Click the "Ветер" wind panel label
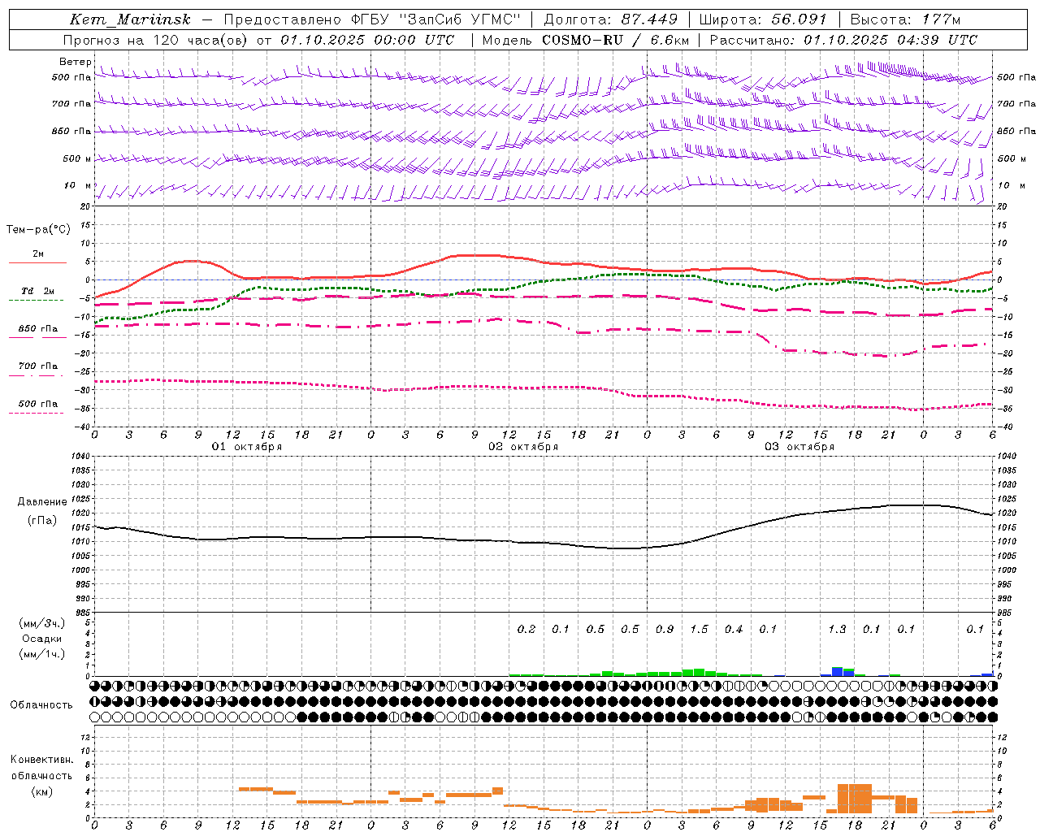 point(75,62)
